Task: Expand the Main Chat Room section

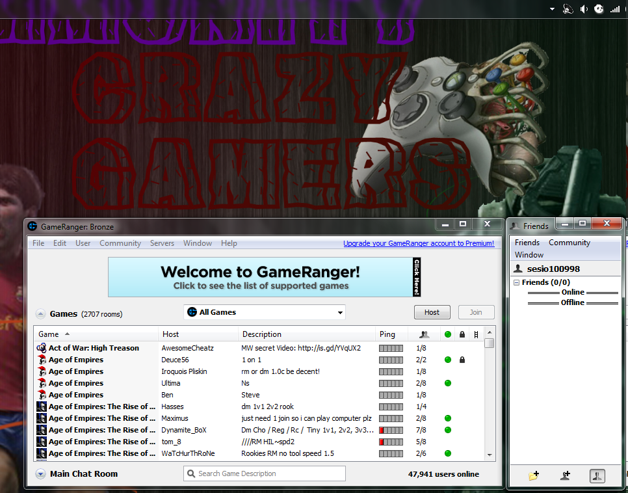Action: point(40,473)
